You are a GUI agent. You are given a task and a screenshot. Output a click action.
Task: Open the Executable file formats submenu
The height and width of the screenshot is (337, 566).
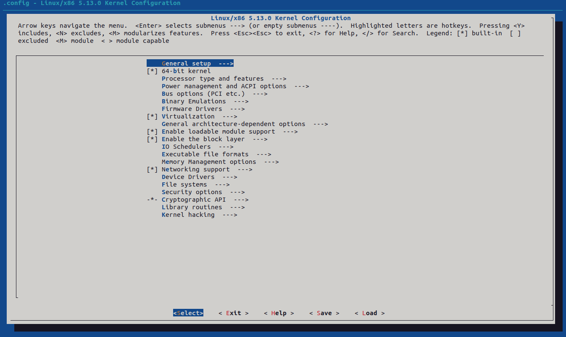click(x=216, y=154)
